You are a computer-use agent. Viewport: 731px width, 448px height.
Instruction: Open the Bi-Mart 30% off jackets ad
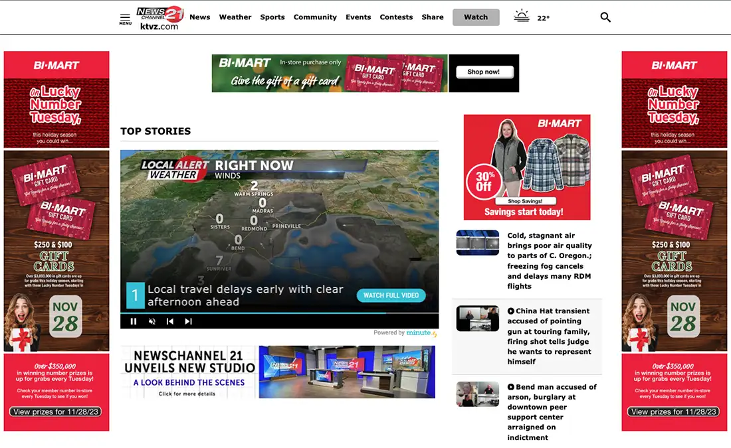coord(527,167)
